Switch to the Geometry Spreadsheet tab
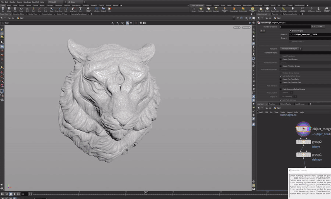 (79, 14)
